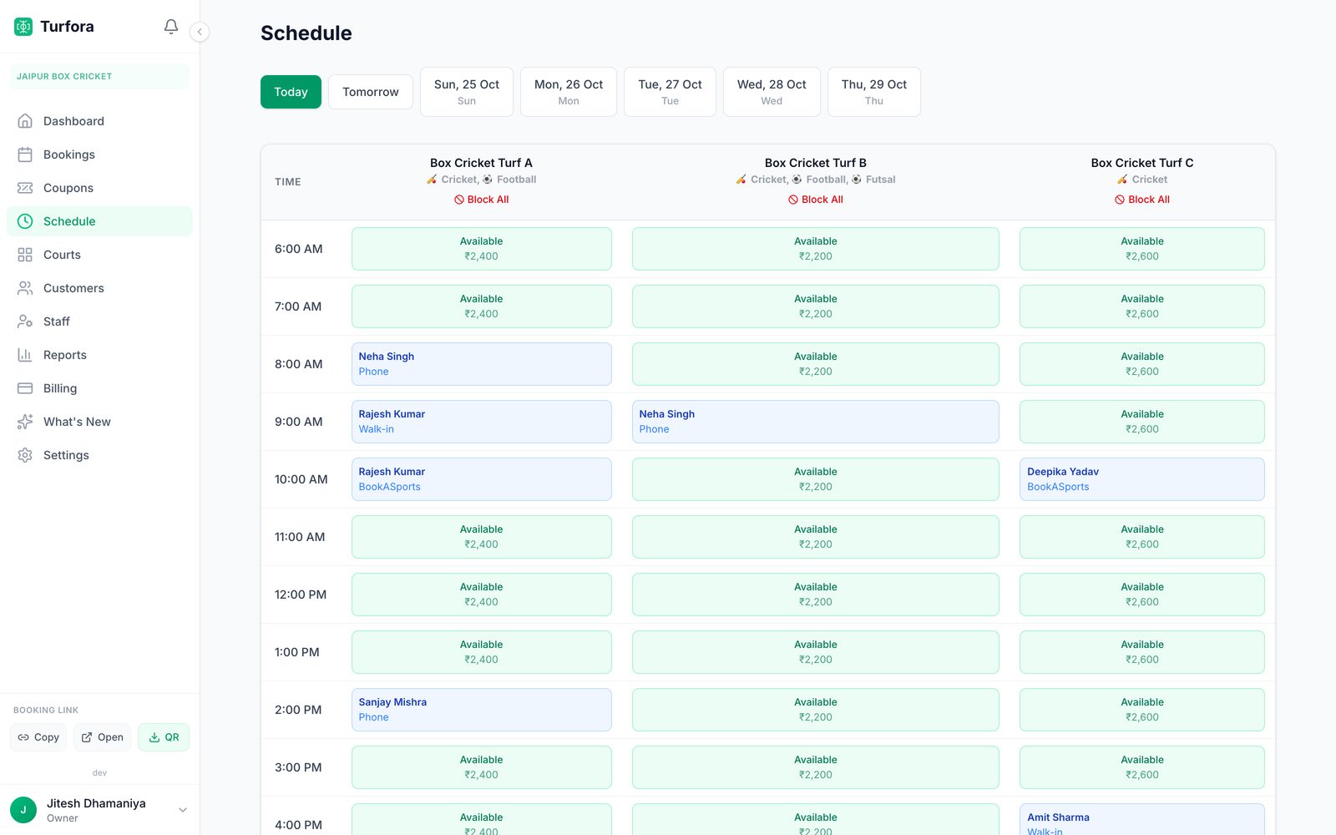
Task: Open the booking link externally
Action: coord(103,737)
